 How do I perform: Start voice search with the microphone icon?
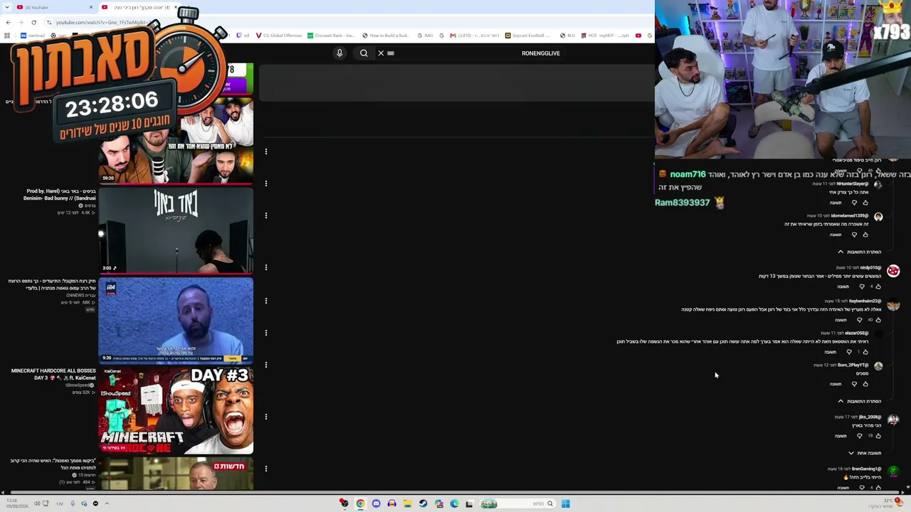pos(339,53)
